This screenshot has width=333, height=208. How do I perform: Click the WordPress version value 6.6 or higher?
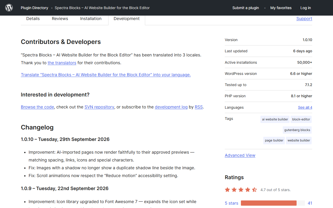click(x=301, y=74)
